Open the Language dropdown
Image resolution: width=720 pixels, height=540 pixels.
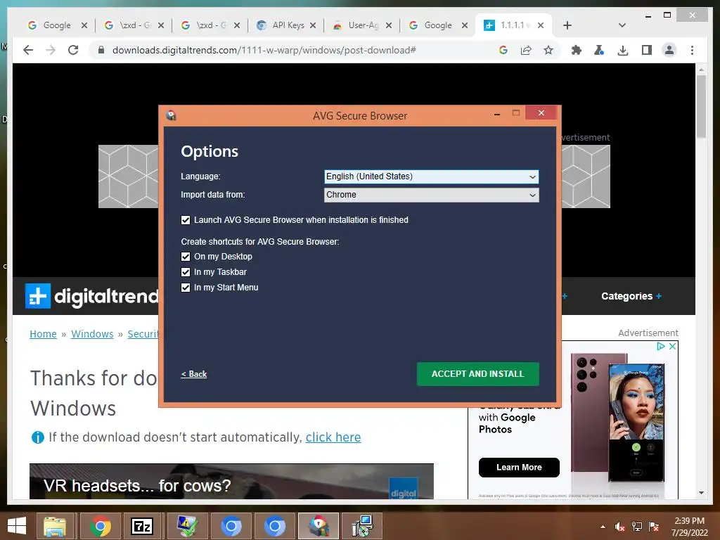pyautogui.click(x=432, y=176)
